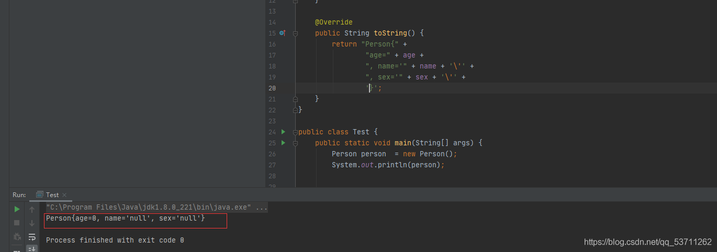
Task: Click the override gutter icon on line 15
Action: coord(283,33)
